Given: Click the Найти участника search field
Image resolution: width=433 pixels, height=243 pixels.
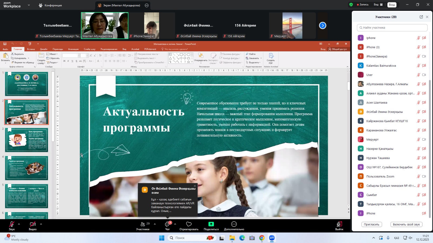Looking at the screenshot, I should (392, 28).
